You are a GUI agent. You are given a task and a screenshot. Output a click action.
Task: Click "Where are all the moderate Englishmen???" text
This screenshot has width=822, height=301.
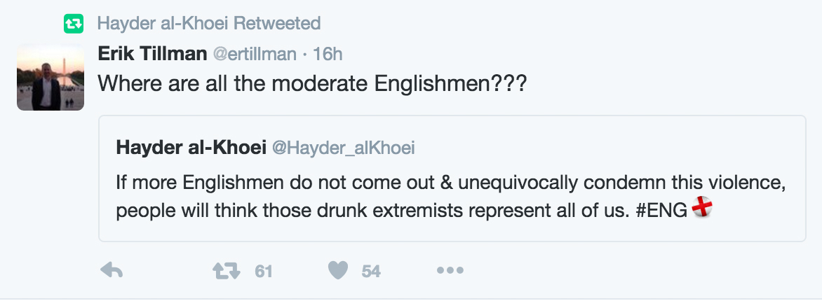(x=312, y=84)
